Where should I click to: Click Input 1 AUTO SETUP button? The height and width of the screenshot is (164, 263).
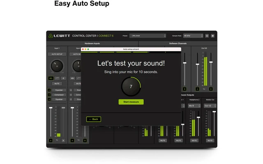[57, 54]
